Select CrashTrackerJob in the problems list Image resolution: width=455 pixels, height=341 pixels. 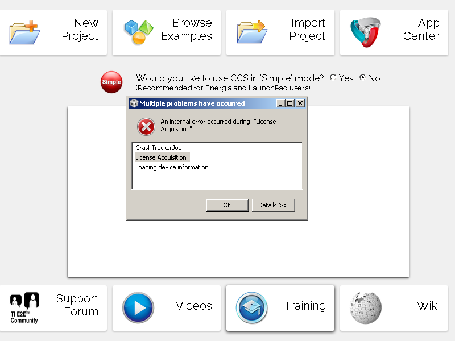(159, 148)
